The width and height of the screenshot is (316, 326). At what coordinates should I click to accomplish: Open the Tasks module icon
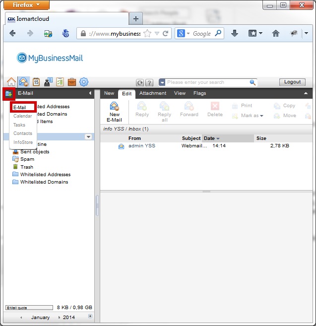pyautogui.click(x=60, y=82)
